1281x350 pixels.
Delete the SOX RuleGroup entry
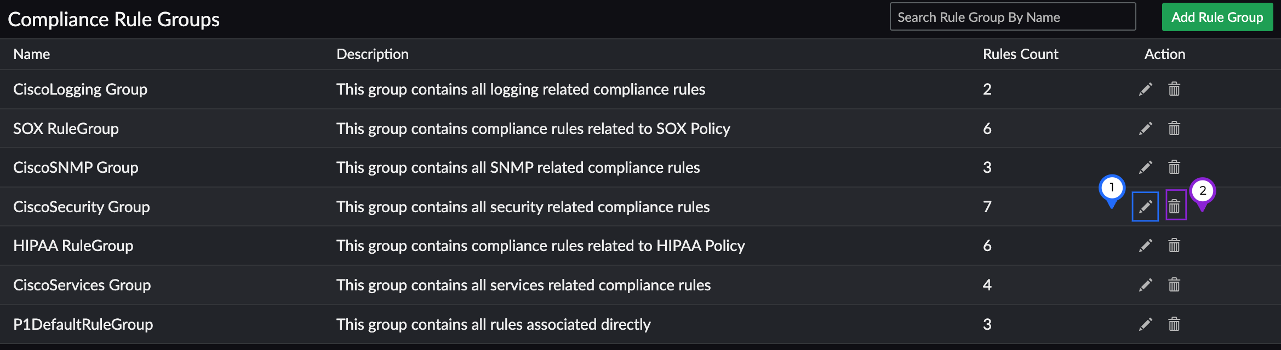(1174, 129)
